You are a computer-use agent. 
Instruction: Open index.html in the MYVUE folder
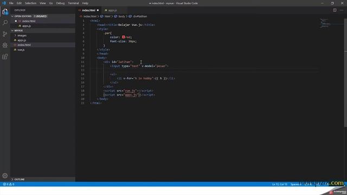tap(24, 45)
